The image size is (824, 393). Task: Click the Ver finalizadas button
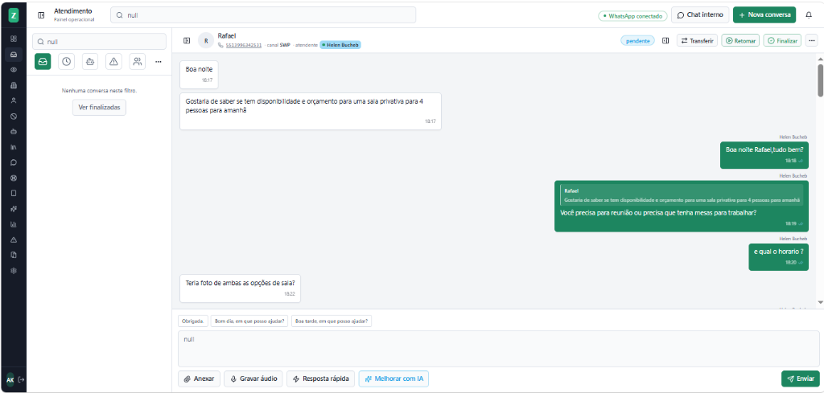(99, 107)
